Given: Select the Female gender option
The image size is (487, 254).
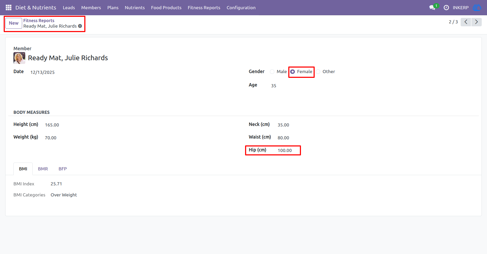Looking at the screenshot, I should pos(293,72).
